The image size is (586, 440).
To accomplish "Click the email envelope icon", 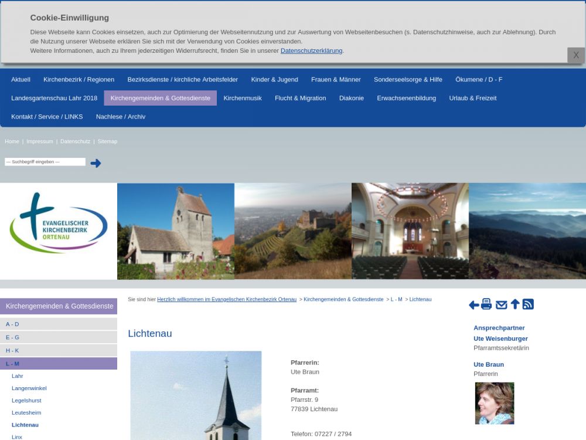I will (x=501, y=304).
